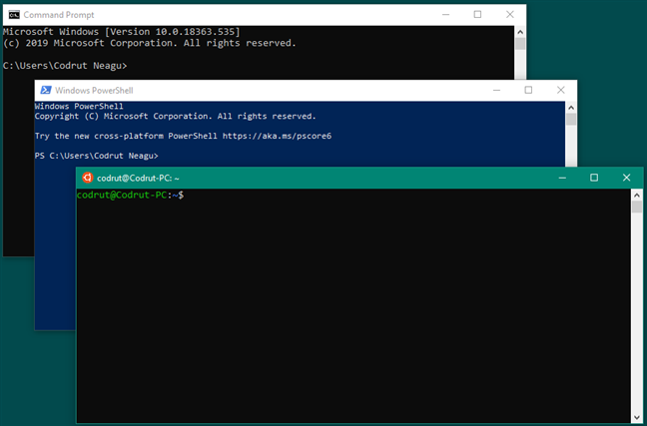Image resolution: width=647 pixels, height=426 pixels.
Task: Click the PowerShell scrollbar thumb
Action: [x=571, y=120]
